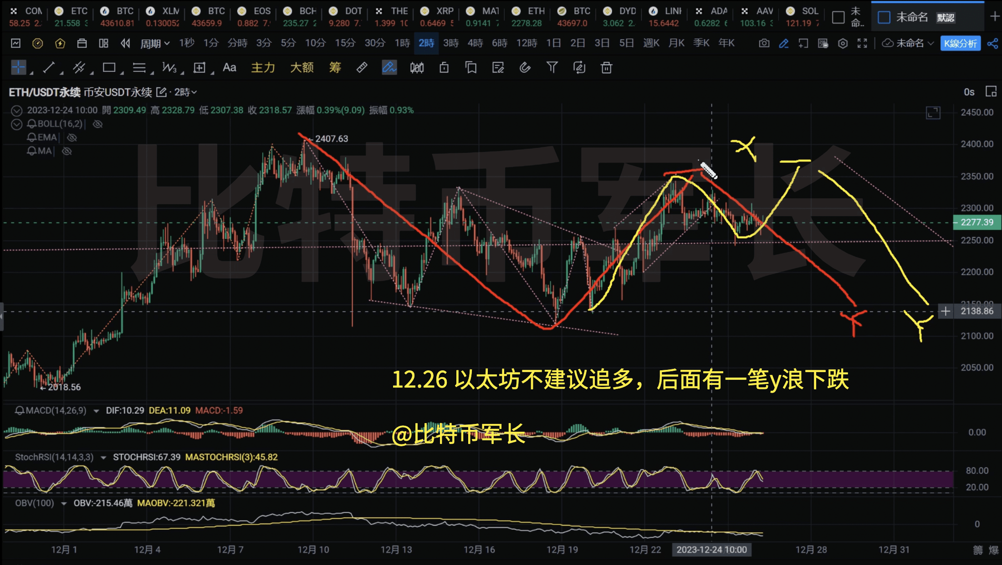1002x565 pixels.
Task: Select the crosshair cursor tool
Action: tap(18, 67)
